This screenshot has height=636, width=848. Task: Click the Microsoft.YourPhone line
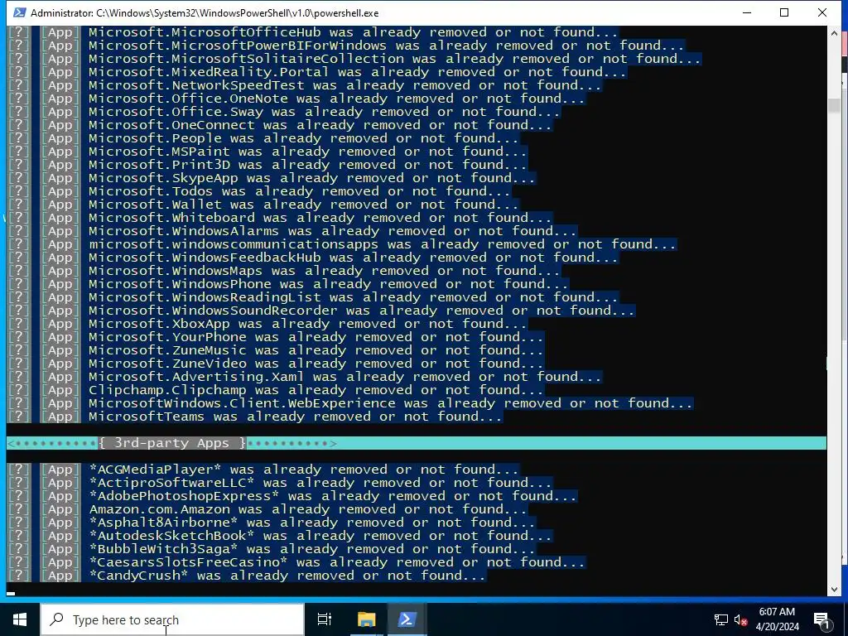(276, 337)
